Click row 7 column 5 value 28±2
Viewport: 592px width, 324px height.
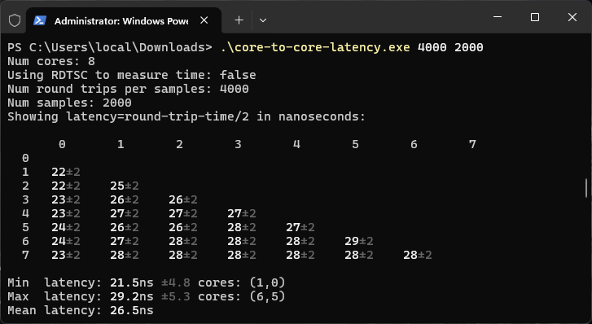point(358,256)
